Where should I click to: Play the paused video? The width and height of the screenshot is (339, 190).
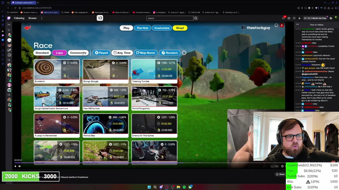15,166
